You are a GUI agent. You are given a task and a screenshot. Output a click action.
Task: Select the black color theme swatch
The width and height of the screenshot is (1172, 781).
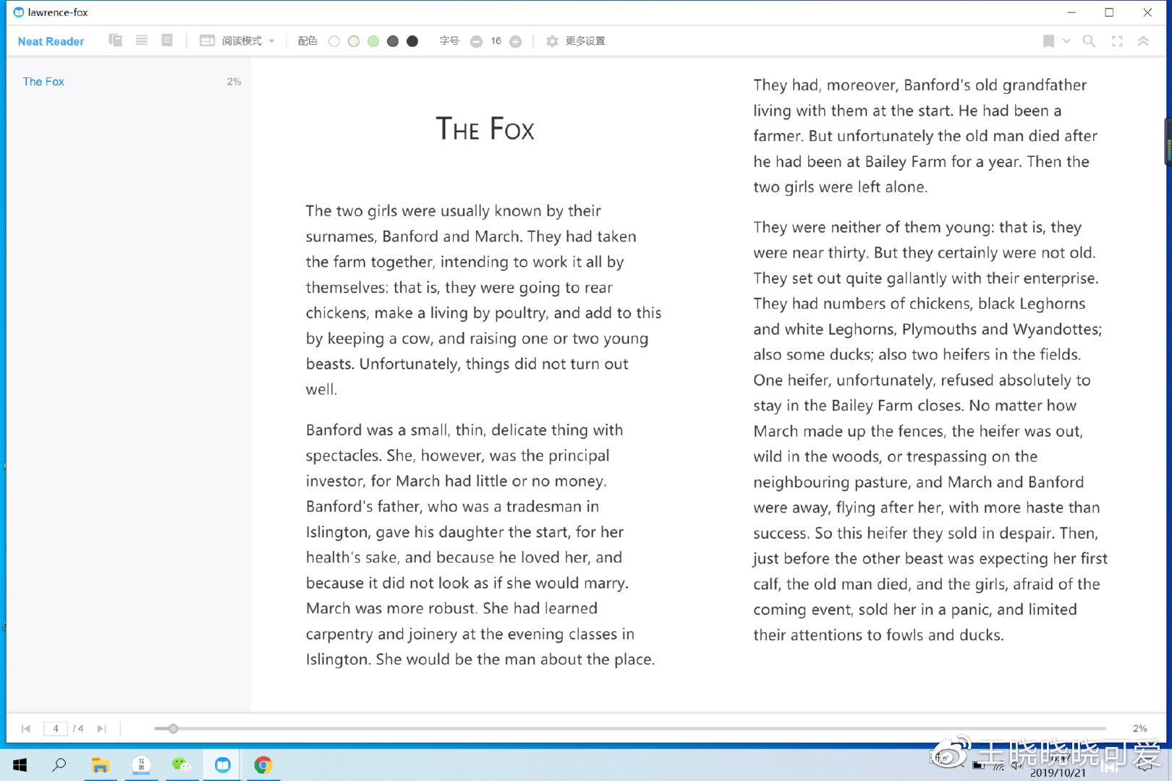(412, 41)
